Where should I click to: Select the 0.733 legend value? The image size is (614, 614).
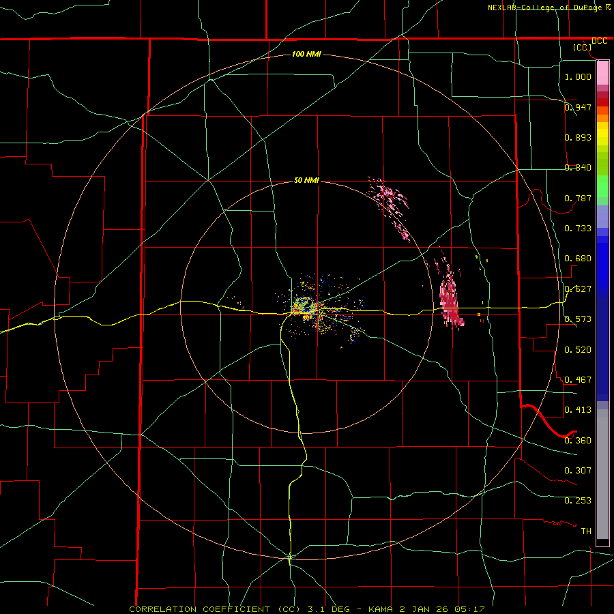(578, 229)
